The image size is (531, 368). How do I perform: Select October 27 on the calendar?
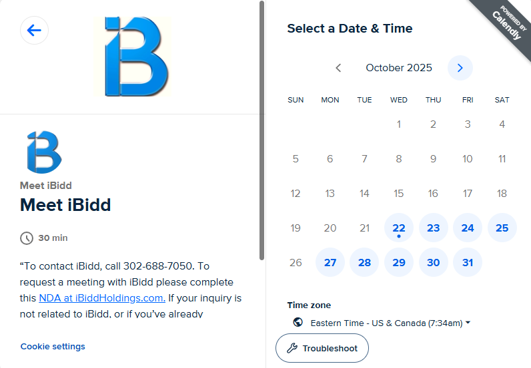[330, 263]
